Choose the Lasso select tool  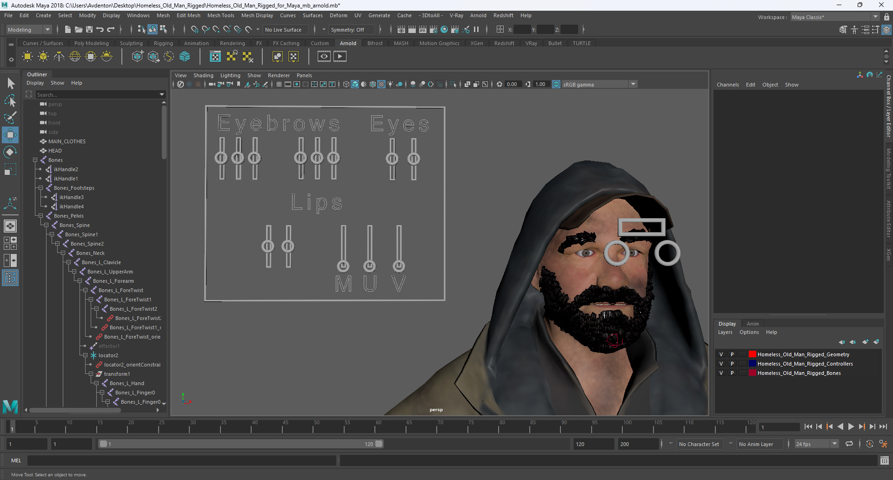tap(10, 100)
